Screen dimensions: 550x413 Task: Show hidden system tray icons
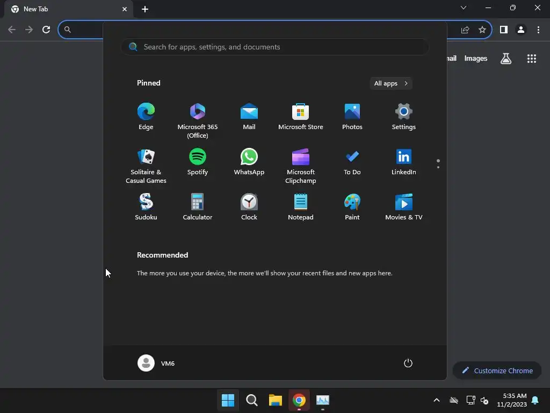[x=437, y=400]
